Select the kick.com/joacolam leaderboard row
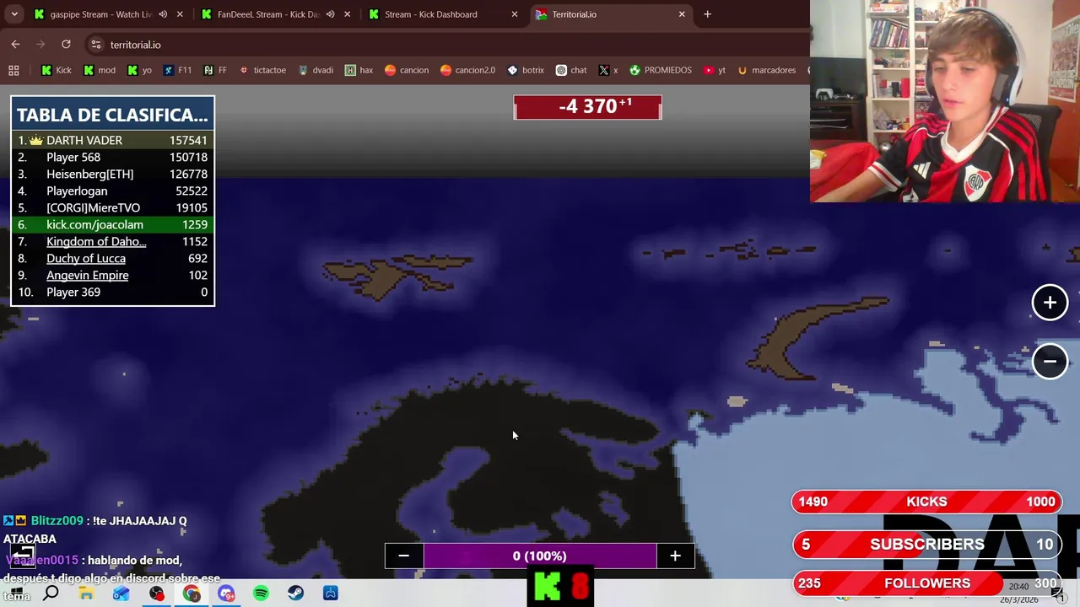This screenshot has height=607, width=1080. tap(112, 224)
